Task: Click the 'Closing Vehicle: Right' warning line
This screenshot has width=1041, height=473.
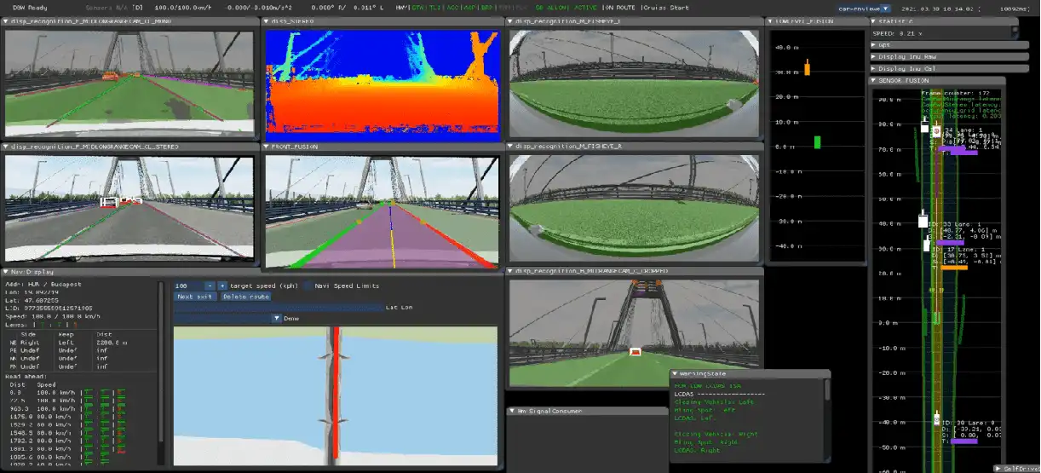Action: point(716,434)
